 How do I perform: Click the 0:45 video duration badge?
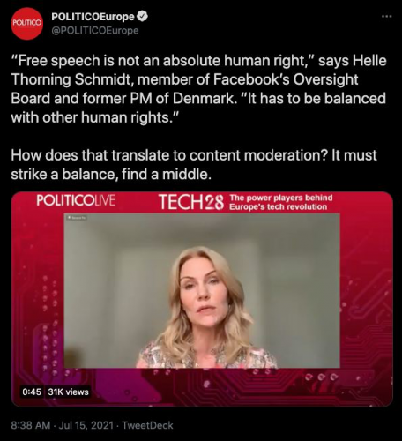[x=32, y=392]
